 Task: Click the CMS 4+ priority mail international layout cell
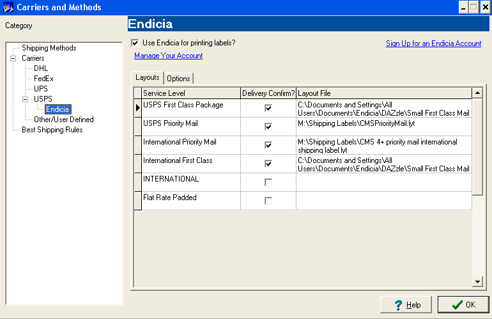pyautogui.click(x=384, y=145)
